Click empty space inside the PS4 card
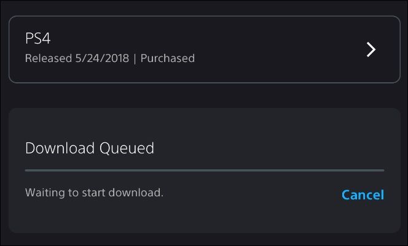The width and height of the screenshot is (408, 246). coord(277,49)
